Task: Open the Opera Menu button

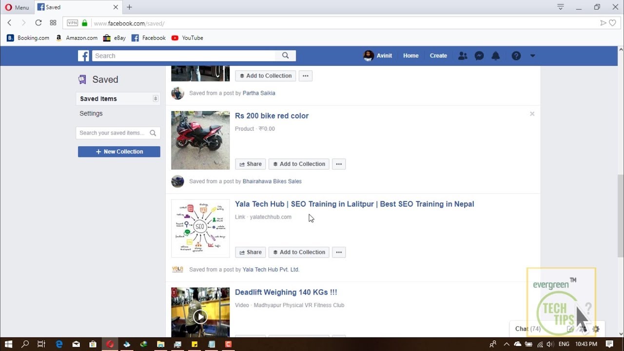Action: pos(17,7)
